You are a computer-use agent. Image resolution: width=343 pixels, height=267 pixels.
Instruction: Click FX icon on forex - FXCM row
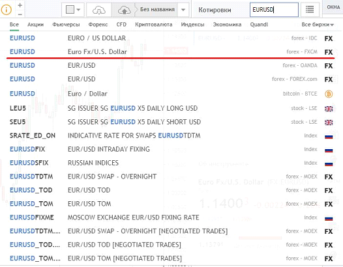click(x=329, y=52)
